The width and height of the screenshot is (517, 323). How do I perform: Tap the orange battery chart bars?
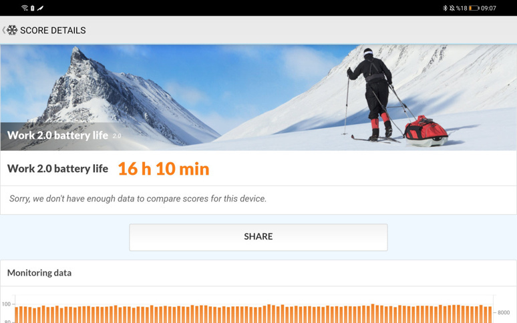pos(253,314)
